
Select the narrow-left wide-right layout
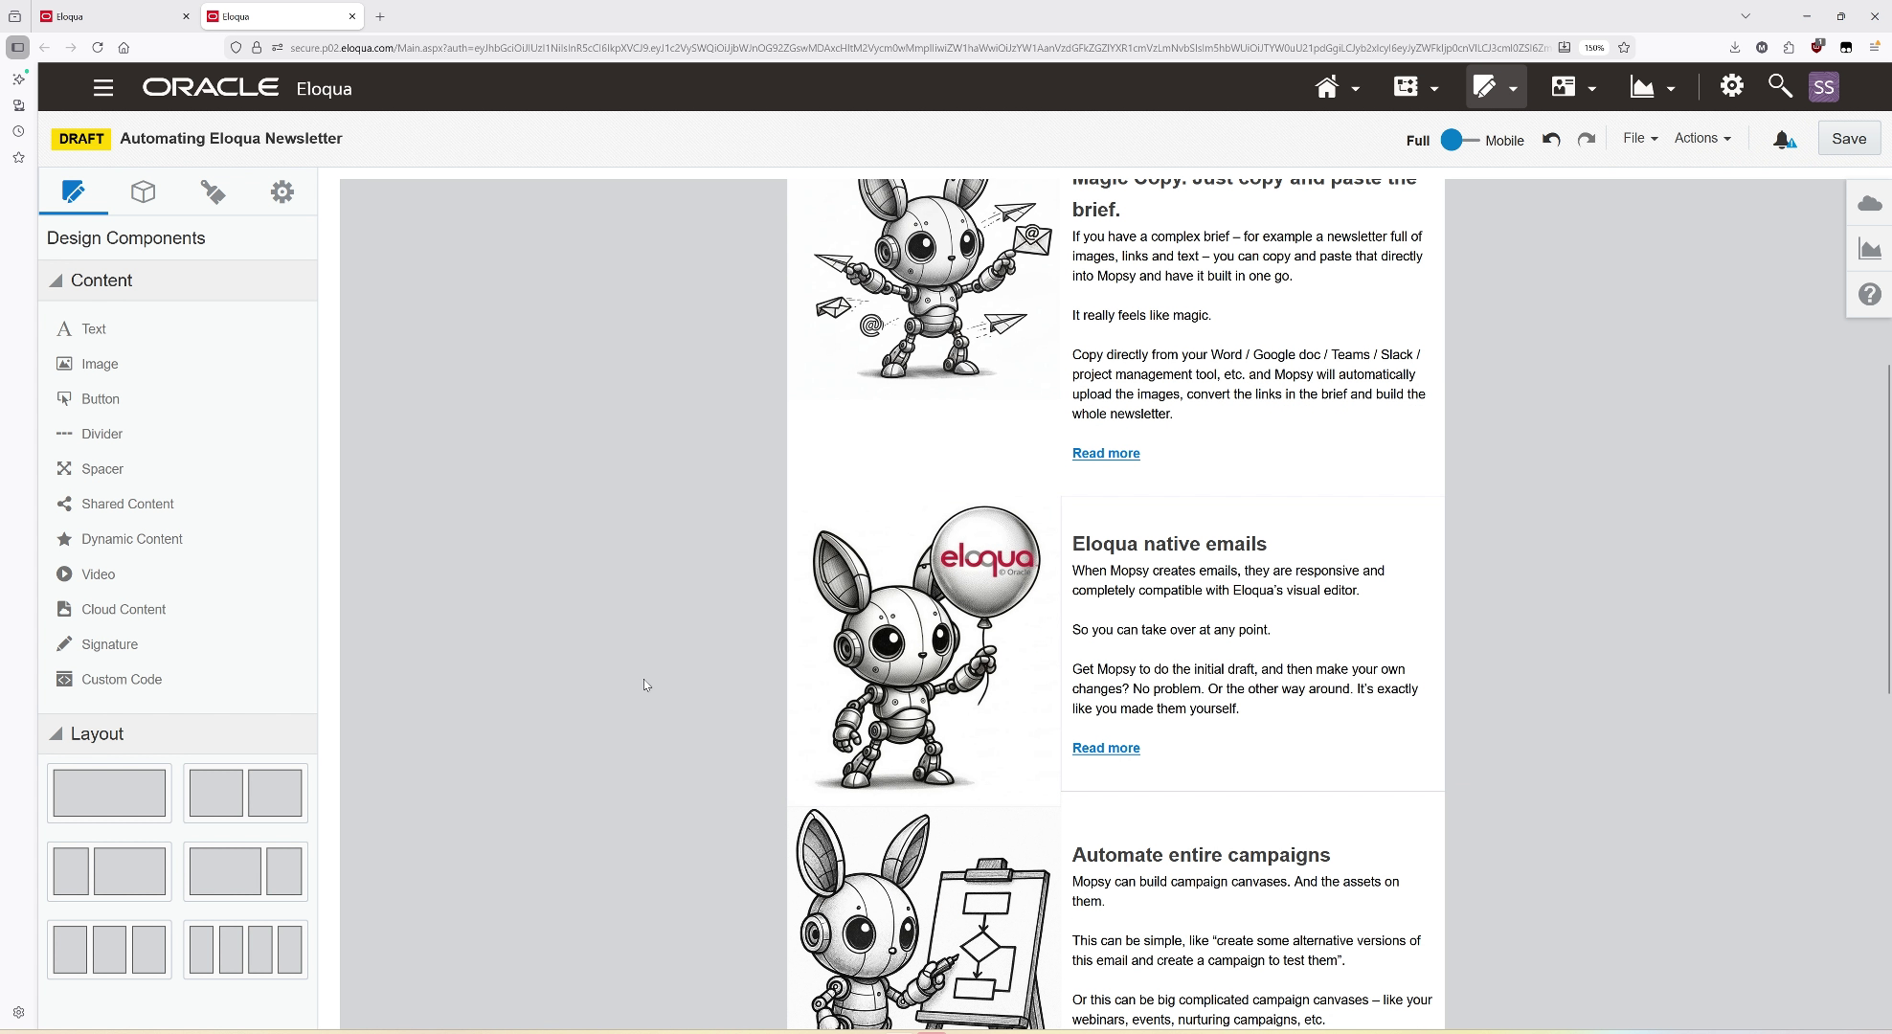click(x=109, y=871)
